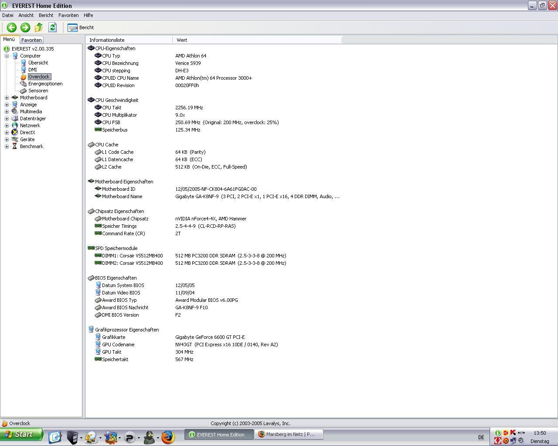The width and height of the screenshot is (558, 446).
Task: Collapse the Computer tree node
Action: 7,56
